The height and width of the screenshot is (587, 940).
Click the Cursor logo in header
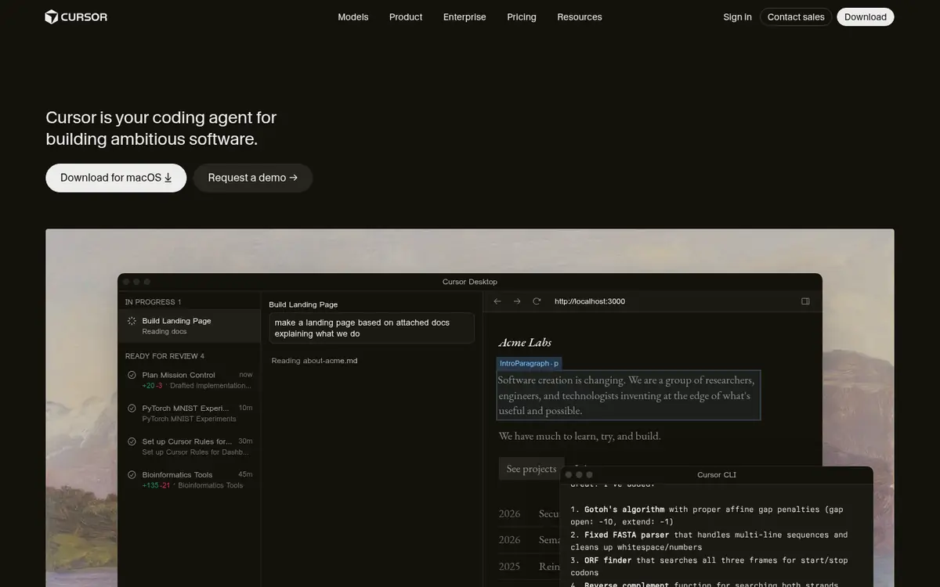(x=76, y=16)
